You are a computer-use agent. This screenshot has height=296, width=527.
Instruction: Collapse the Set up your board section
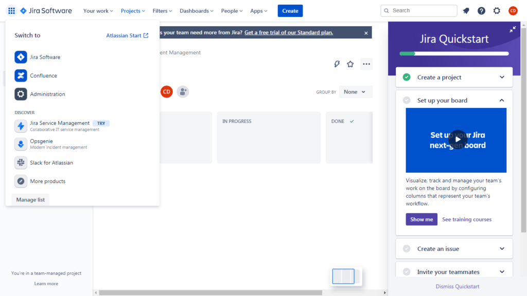(502, 100)
